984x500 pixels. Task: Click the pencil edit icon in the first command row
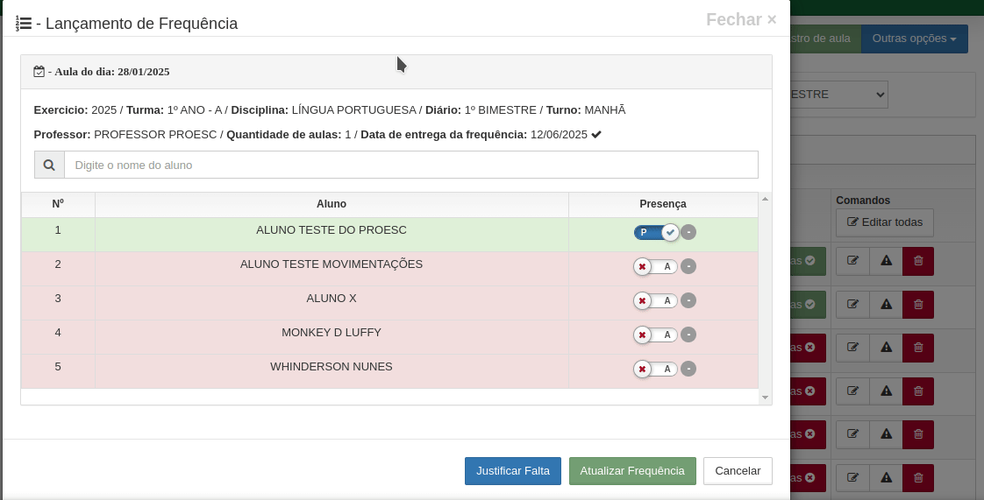(x=852, y=261)
